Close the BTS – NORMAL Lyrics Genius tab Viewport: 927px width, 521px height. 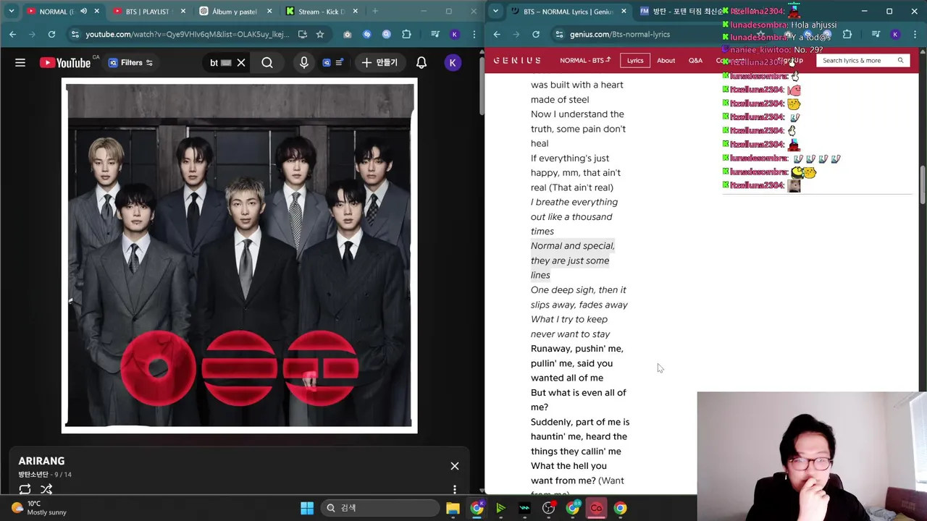point(622,12)
